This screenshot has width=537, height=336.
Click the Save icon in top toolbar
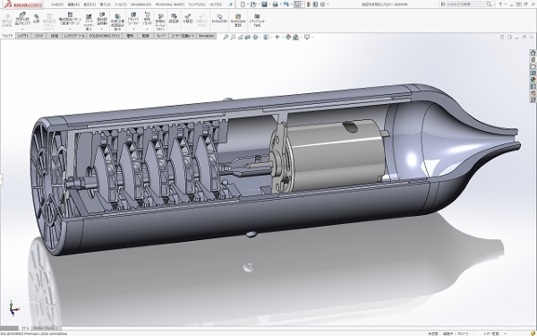[264, 4]
